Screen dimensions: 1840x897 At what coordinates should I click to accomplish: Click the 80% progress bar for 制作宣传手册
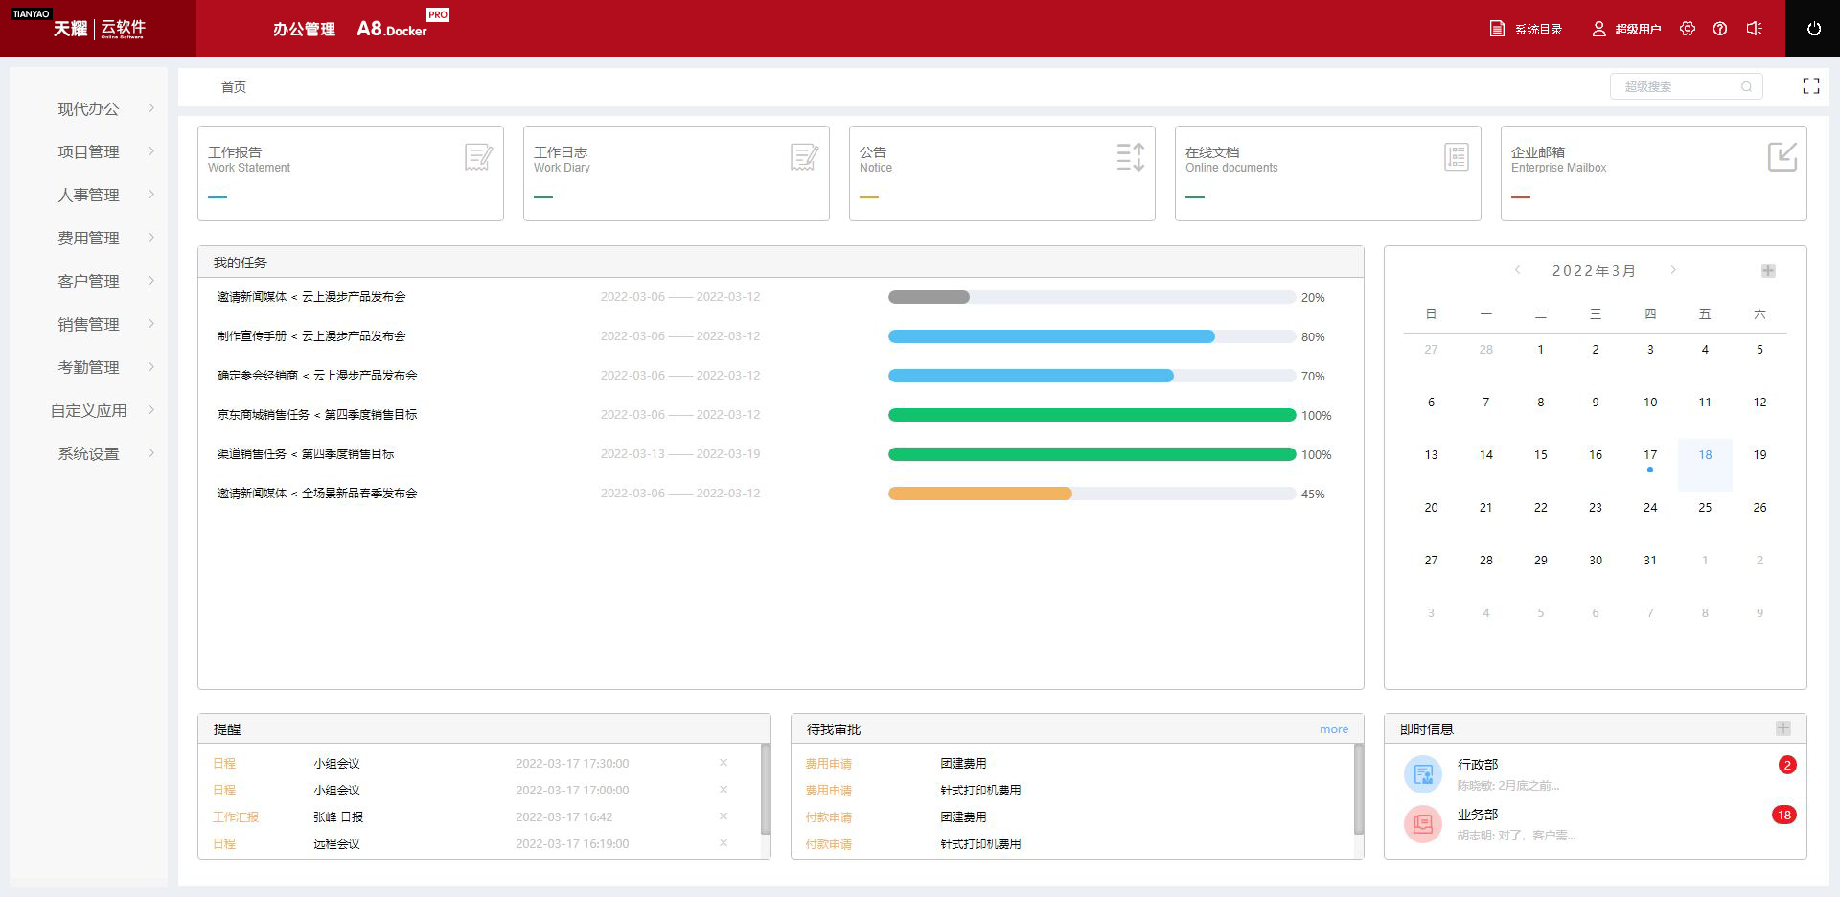(x=1091, y=336)
